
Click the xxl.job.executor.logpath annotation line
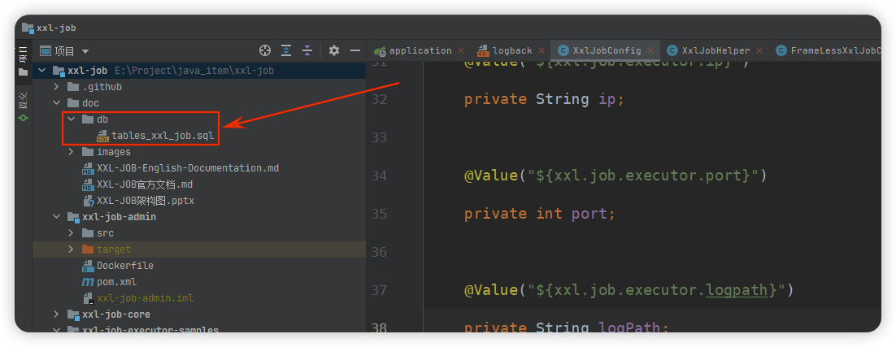(629, 290)
